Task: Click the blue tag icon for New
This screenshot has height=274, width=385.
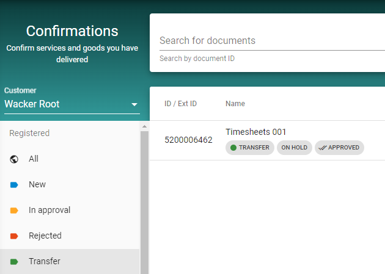Action: [15, 184]
